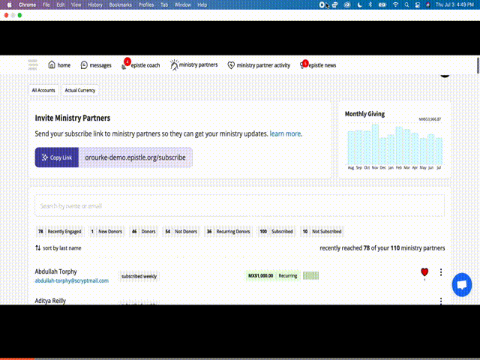Click the ministry partners person icon
Viewport: 480px width, 360px height.
tap(174, 65)
